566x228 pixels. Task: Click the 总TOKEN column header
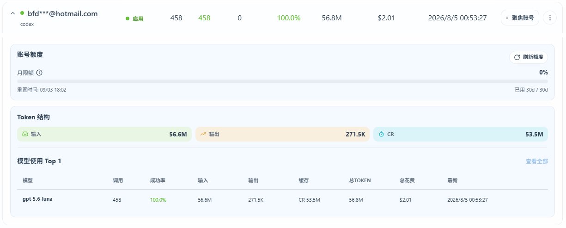[360, 180]
